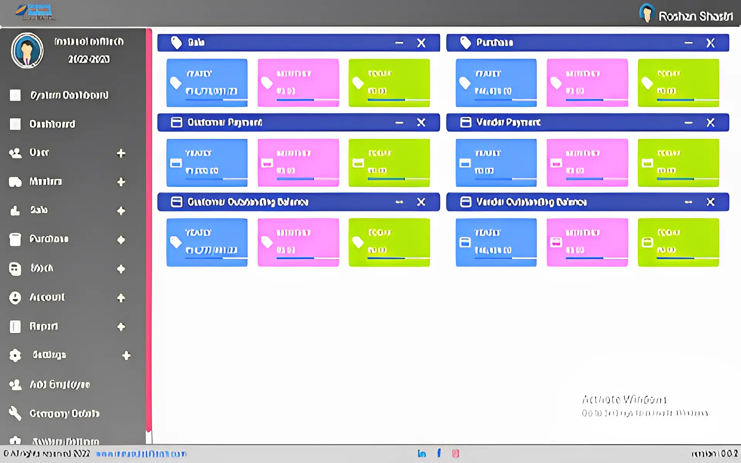
Task: Collapse the Customer Payment panel
Action: [x=399, y=123]
